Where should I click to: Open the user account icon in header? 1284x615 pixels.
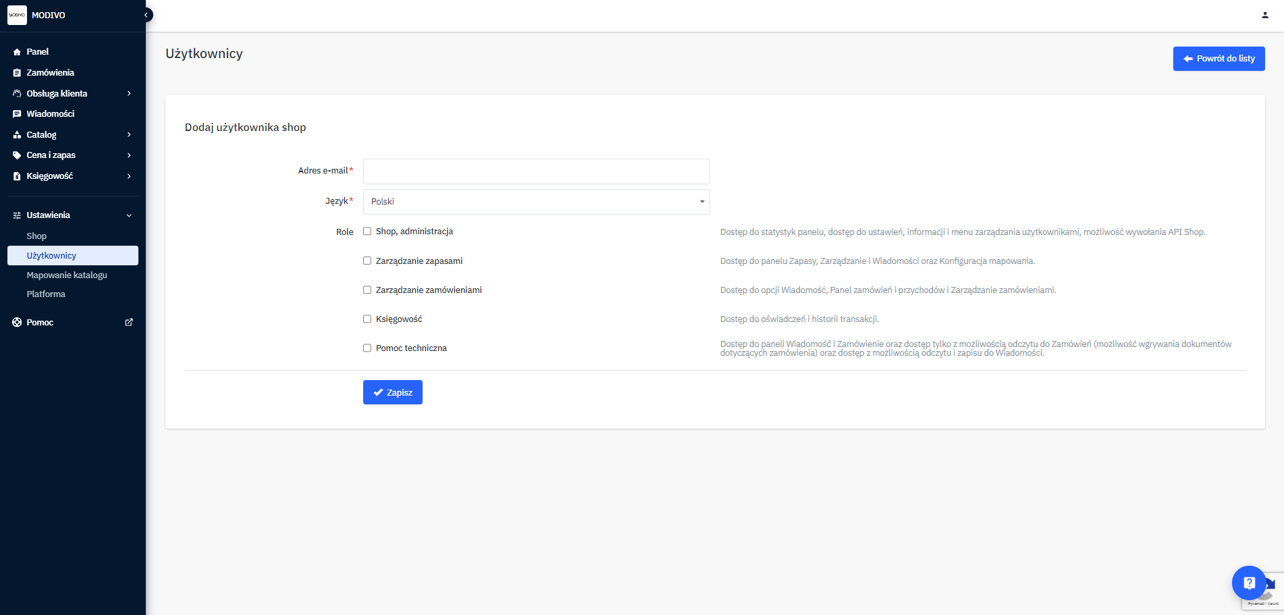[x=1264, y=15]
